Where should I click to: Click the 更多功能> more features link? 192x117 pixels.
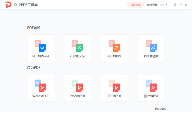[x=160, y=109]
